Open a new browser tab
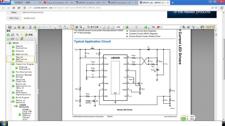 click(x=173, y=3)
